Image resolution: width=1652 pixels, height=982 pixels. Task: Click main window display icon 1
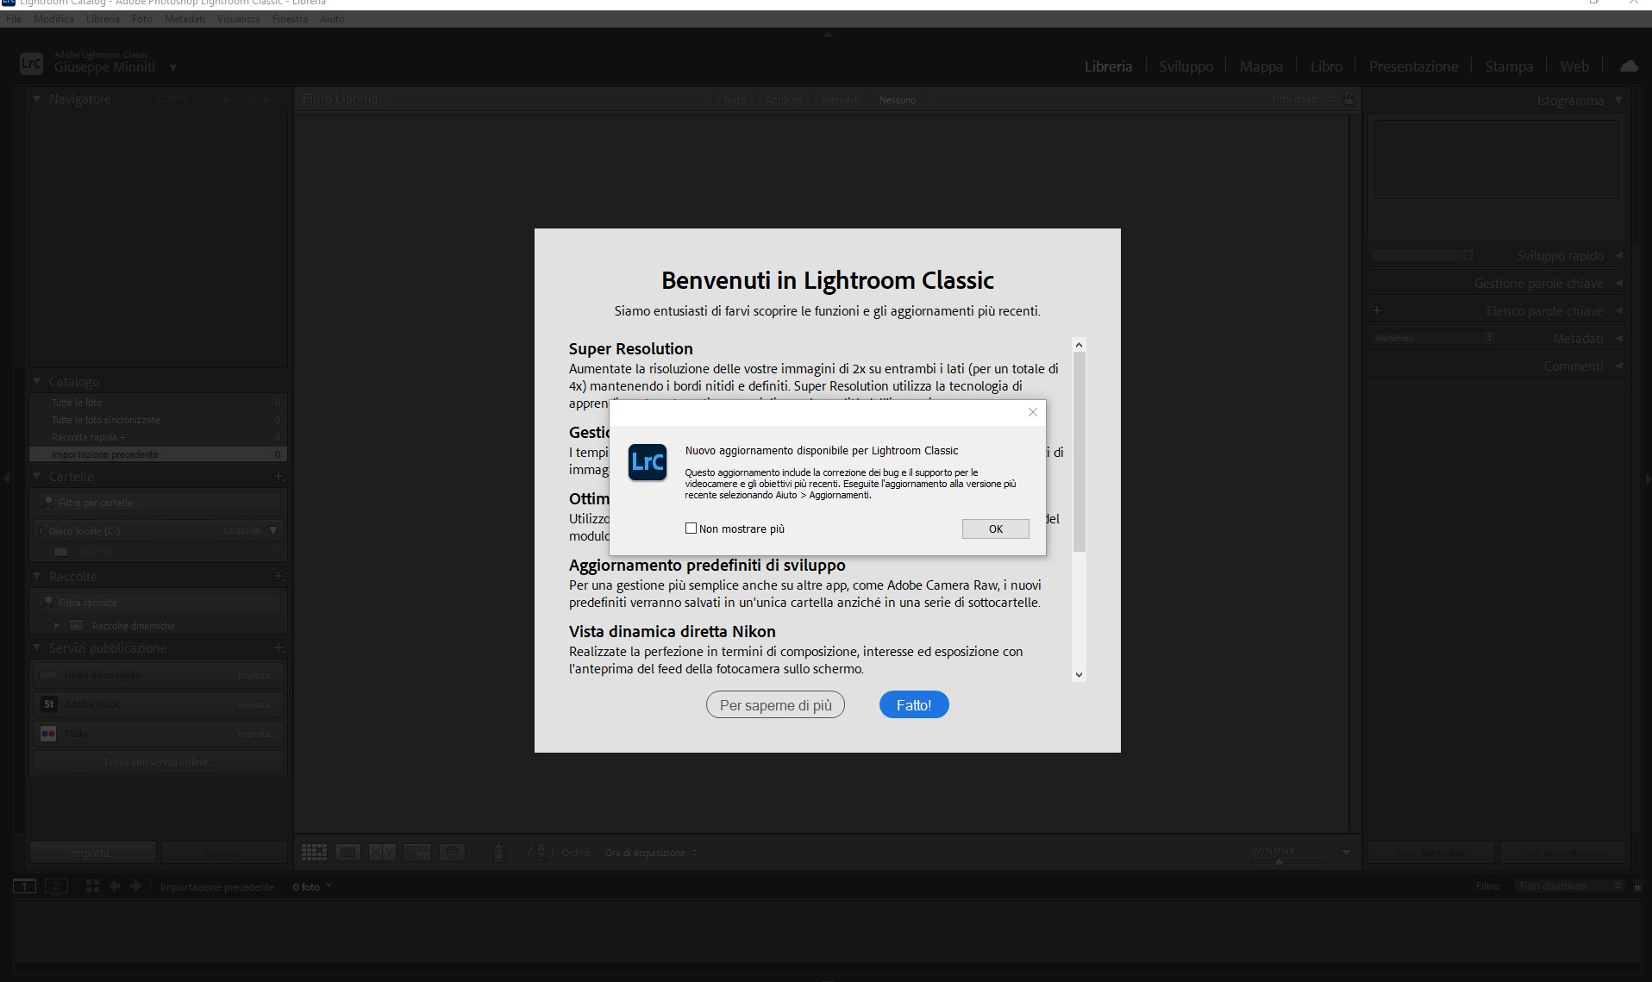click(x=24, y=886)
